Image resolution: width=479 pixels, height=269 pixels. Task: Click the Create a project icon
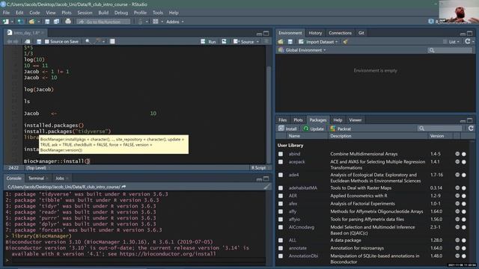pyautogui.click(x=20, y=22)
